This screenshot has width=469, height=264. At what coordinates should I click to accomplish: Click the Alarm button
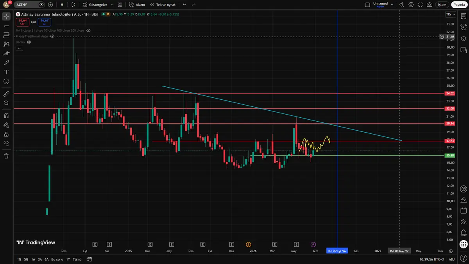click(x=137, y=5)
